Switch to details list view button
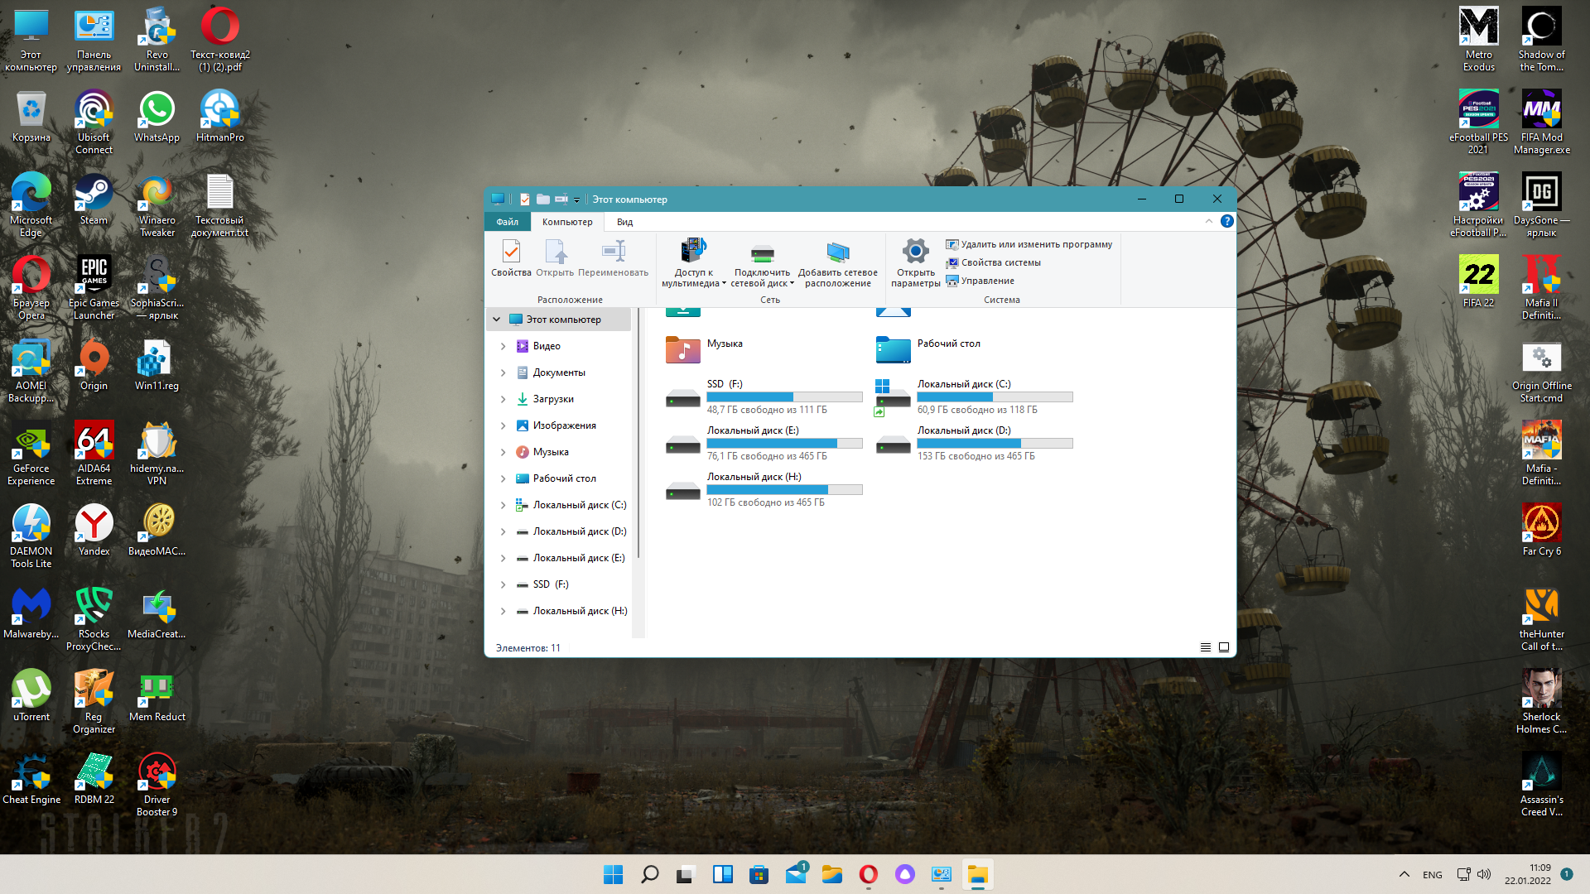The width and height of the screenshot is (1590, 894). click(1206, 647)
